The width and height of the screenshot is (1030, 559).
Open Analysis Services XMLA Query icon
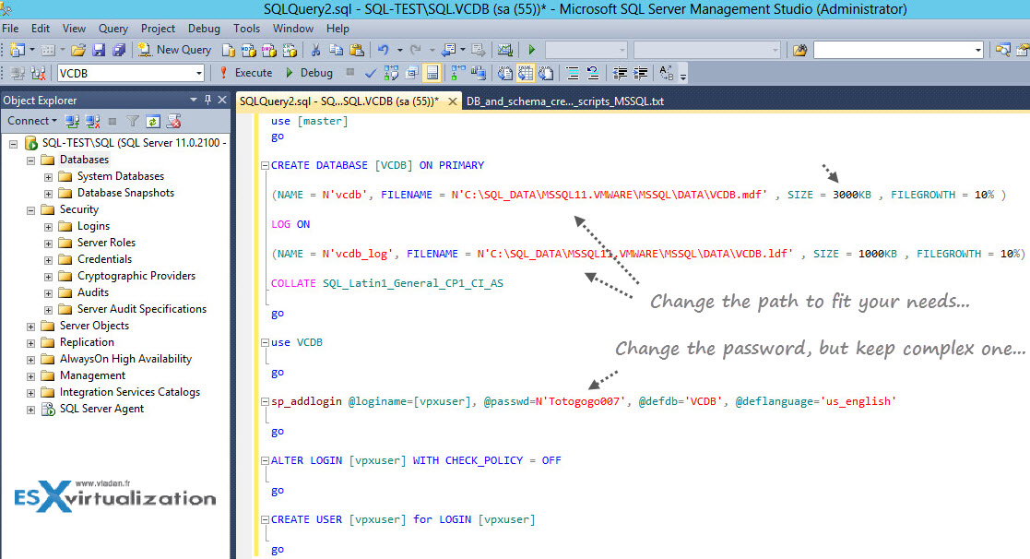pos(290,50)
